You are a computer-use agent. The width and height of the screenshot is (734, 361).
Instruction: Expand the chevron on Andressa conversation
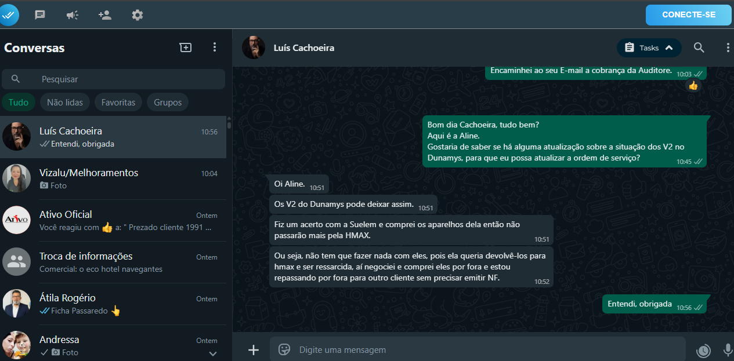(213, 353)
